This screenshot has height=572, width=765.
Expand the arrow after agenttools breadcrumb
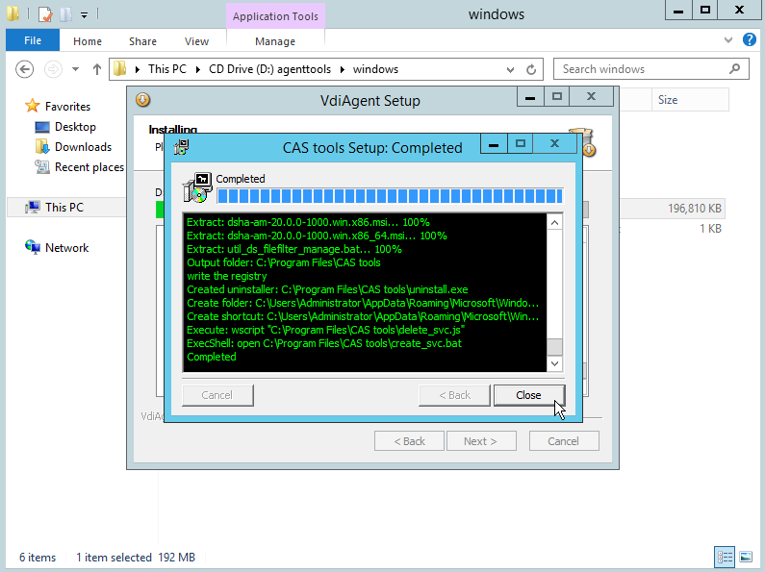(x=342, y=69)
